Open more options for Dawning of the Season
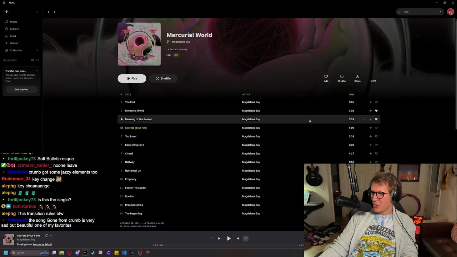Viewport: 457px width, 257px height. point(365,119)
